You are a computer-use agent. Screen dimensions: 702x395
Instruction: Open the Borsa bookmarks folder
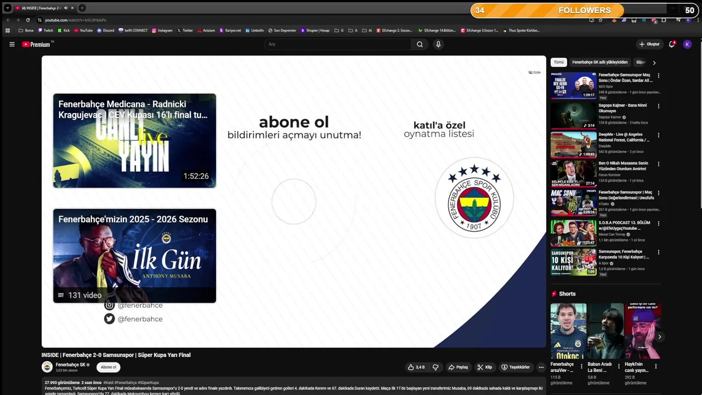pyautogui.click(x=26, y=31)
